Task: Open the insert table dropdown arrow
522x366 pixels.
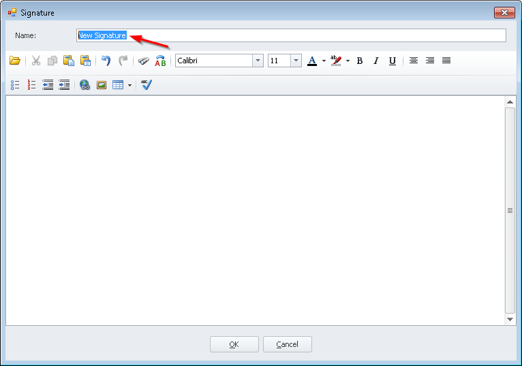Action: pyautogui.click(x=129, y=85)
